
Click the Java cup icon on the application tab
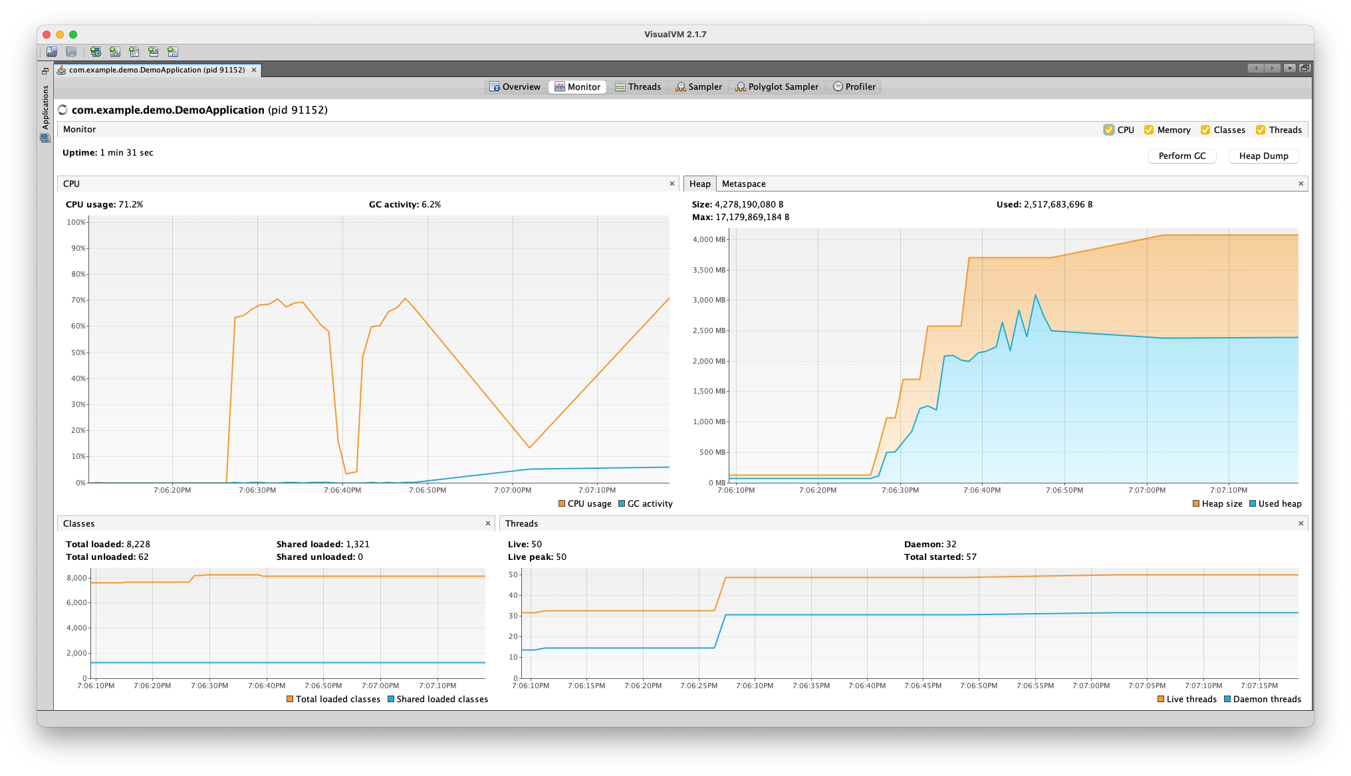pyautogui.click(x=61, y=69)
